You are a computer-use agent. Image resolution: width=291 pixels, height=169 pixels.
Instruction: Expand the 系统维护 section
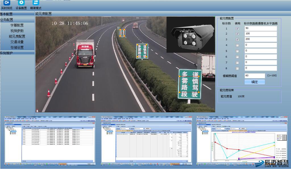[17, 53]
